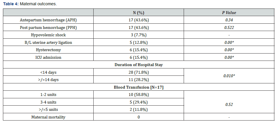Click the 0.010* P value cell
The height and width of the screenshot is (122, 277).
point(229,76)
